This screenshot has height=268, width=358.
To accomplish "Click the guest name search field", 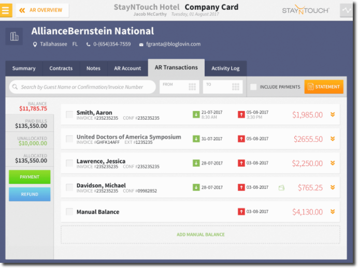I will [82, 87].
